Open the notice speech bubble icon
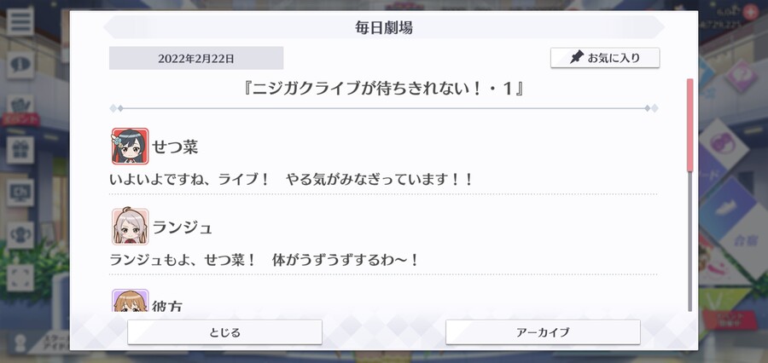768x363 pixels. 20,65
